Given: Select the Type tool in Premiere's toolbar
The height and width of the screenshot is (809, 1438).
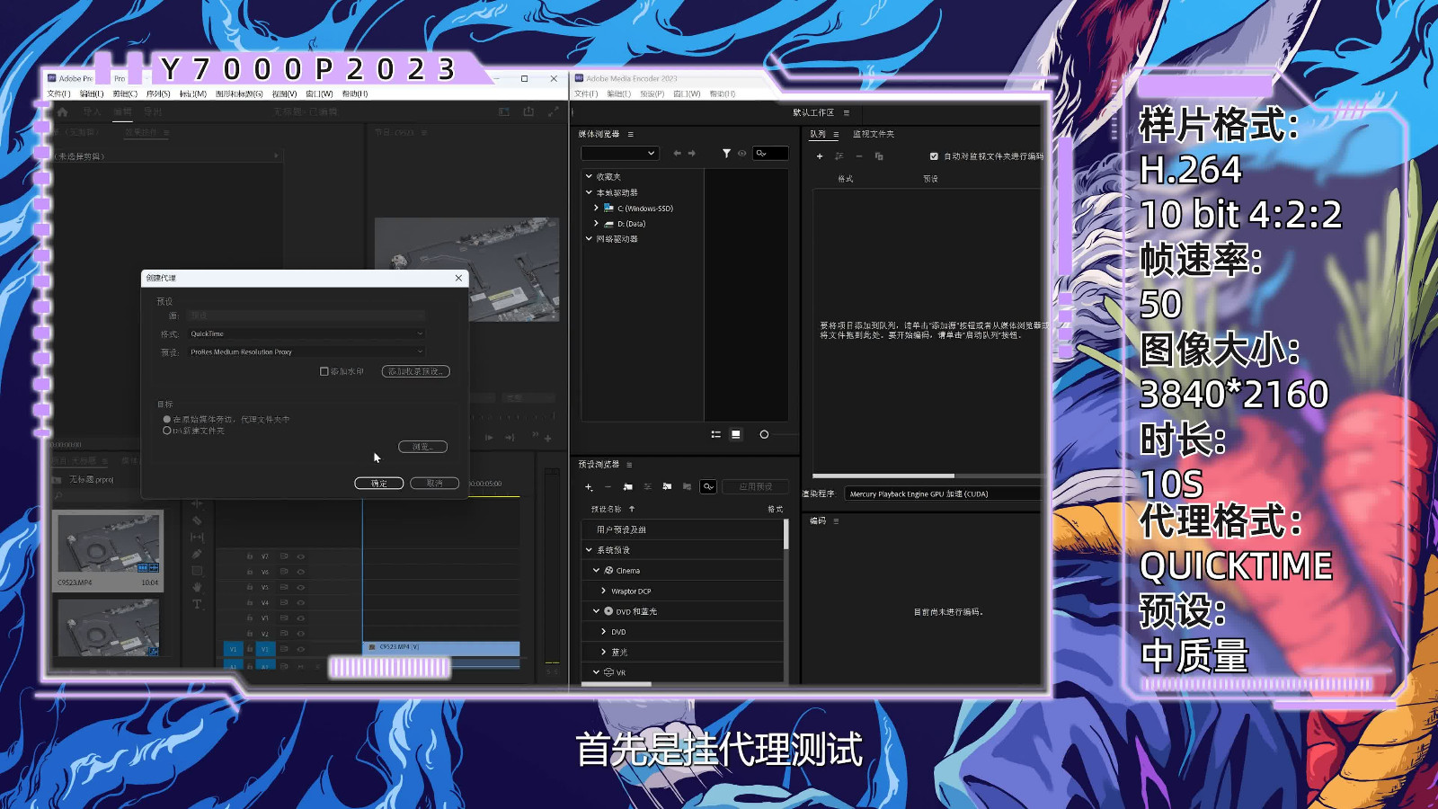Looking at the screenshot, I should tap(197, 604).
